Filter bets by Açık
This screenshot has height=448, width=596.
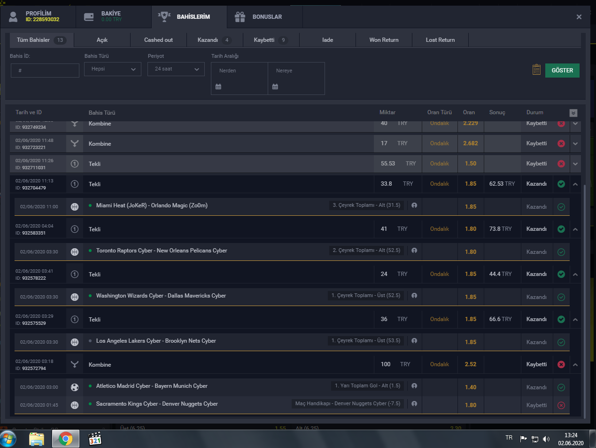click(x=102, y=40)
